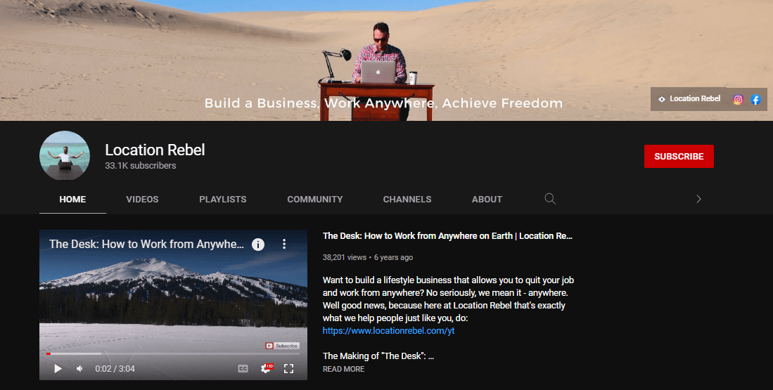Open the video settings gear
The width and height of the screenshot is (773, 390).
point(266,368)
